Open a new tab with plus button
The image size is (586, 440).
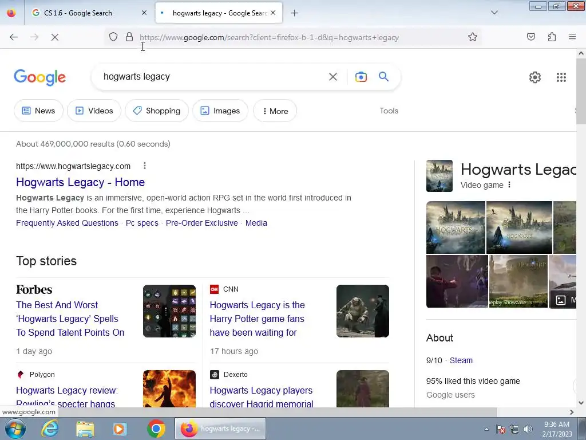pos(295,13)
